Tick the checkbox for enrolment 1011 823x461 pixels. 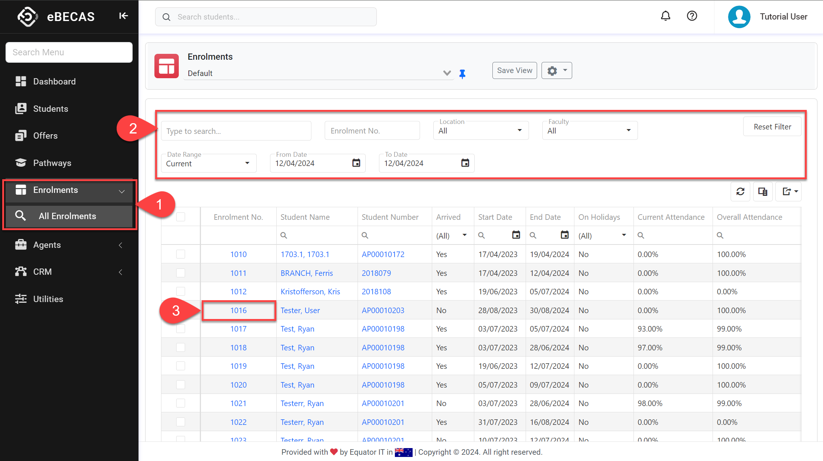click(x=181, y=273)
